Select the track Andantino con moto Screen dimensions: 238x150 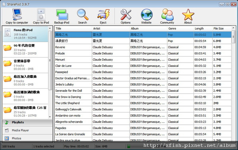click(73, 116)
